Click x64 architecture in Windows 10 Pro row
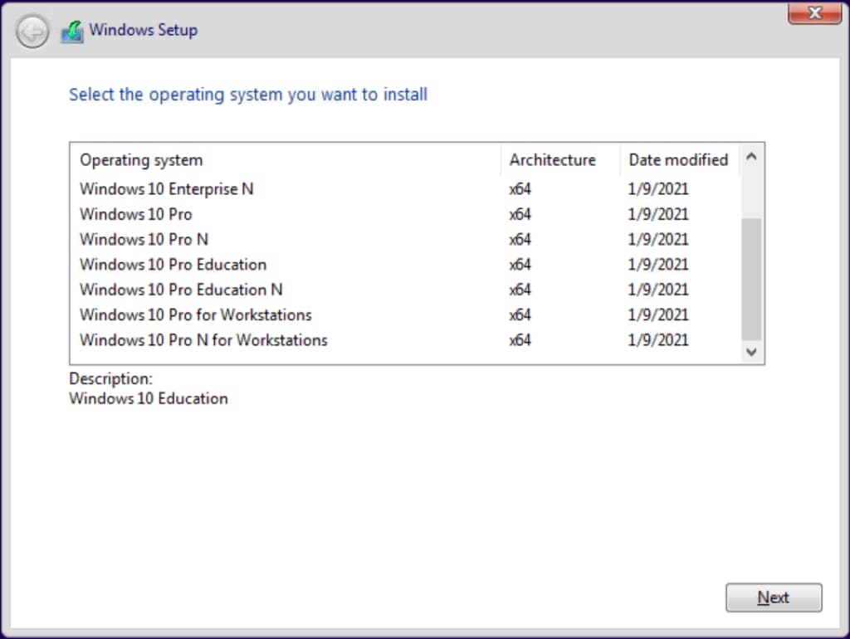The height and width of the screenshot is (639, 850). tap(520, 214)
